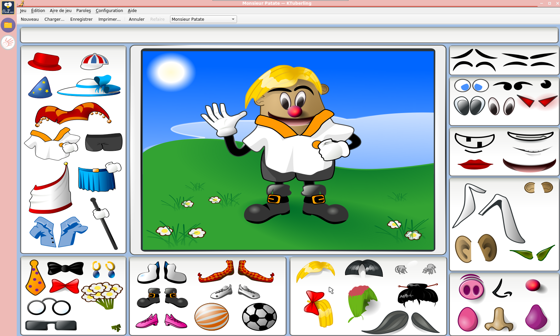560x336 pixels.
Task: Click the Imprimer... button
Action: 109,19
